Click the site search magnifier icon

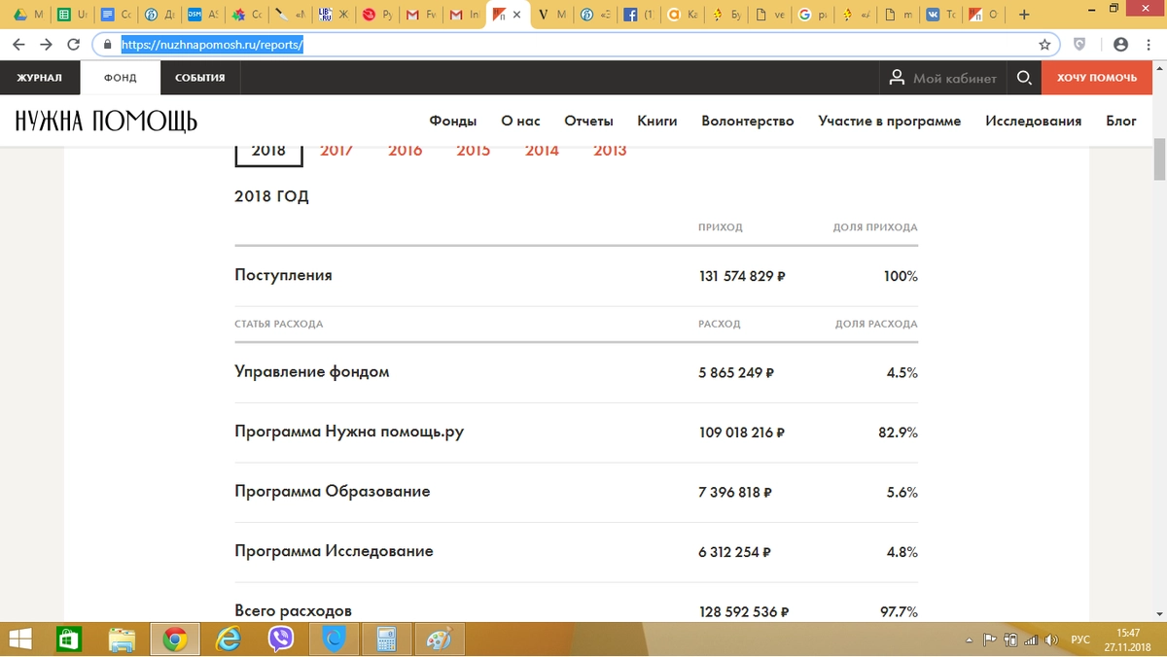1024,78
